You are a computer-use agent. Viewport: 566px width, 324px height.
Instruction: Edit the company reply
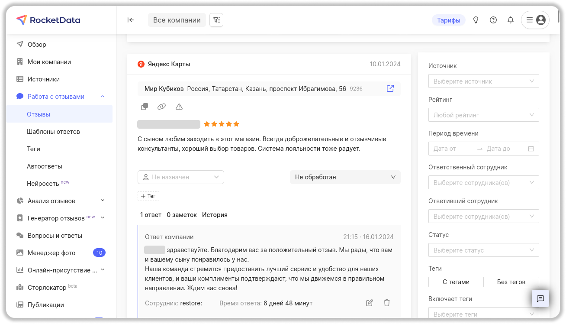tap(370, 303)
